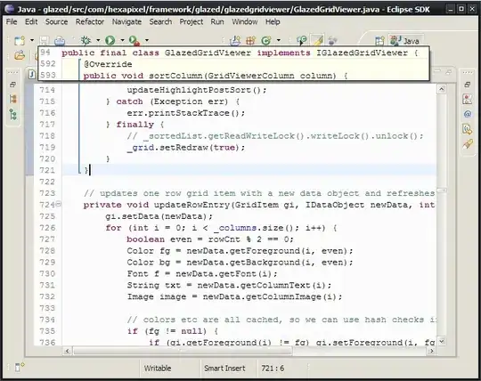The image size is (481, 381).
Task: Click the Smart Insert status field
Action: point(224,369)
